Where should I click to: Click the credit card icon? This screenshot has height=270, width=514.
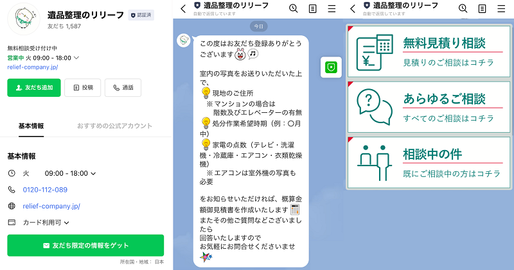12,223
